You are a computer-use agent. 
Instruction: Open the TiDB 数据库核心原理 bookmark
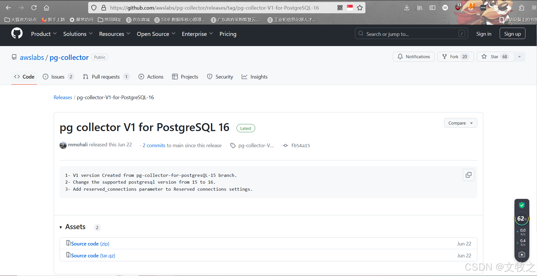click(180, 19)
